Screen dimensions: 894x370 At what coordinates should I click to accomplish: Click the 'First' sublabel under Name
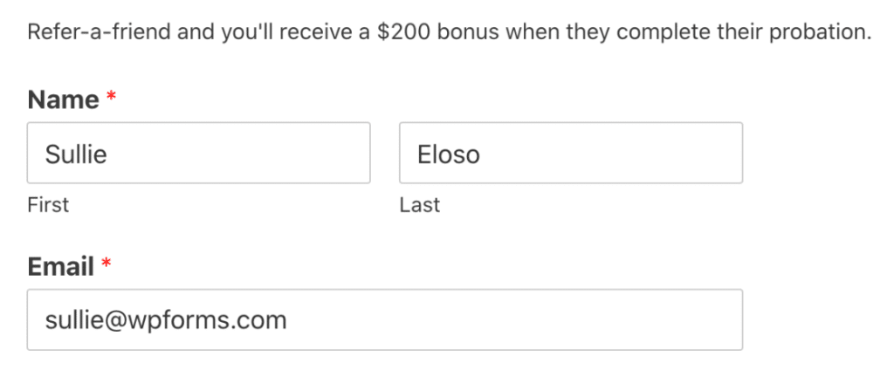(x=48, y=205)
